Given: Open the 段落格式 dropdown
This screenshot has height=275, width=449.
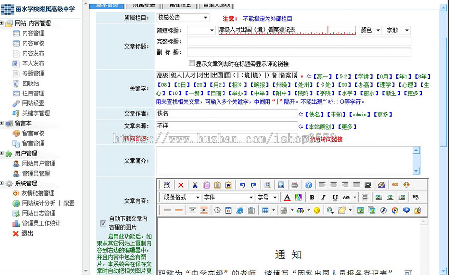Looking at the screenshot, I should point(181,197).
